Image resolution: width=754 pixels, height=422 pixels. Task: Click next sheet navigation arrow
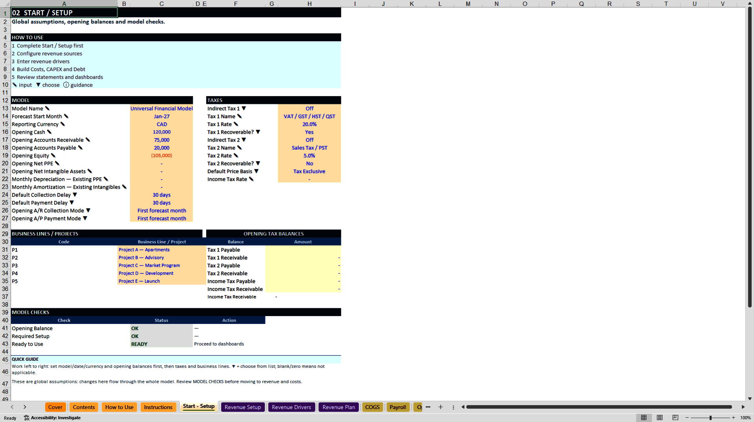(25, 407)
